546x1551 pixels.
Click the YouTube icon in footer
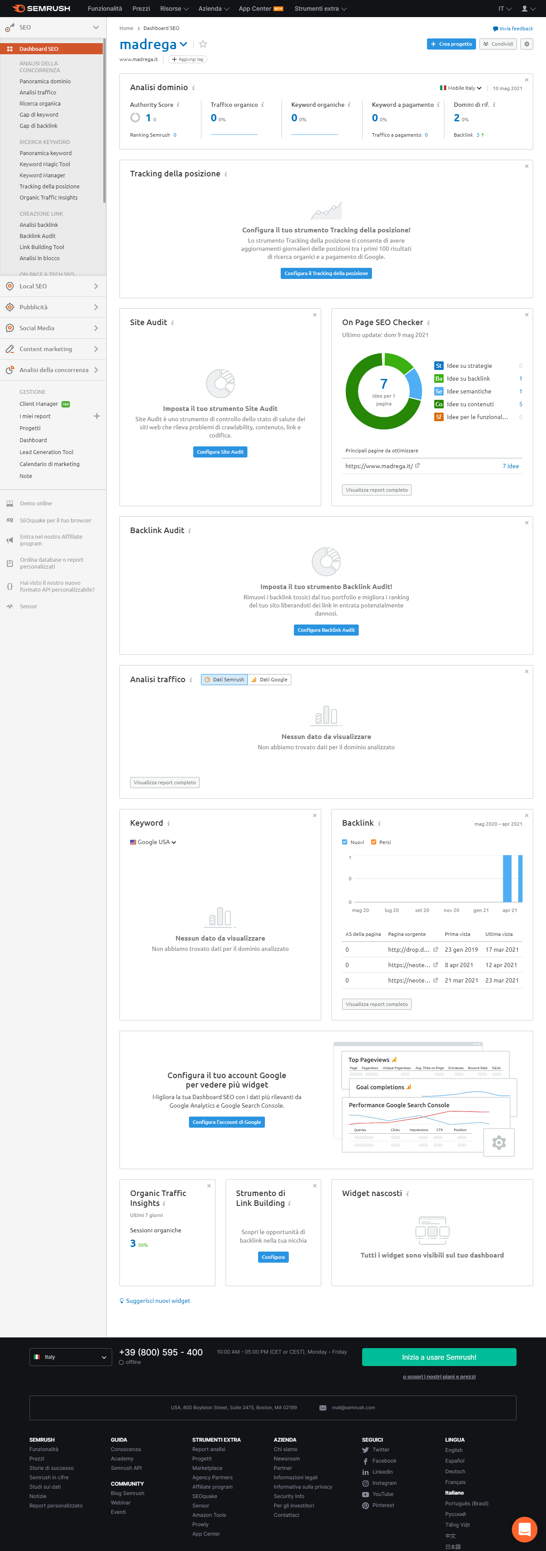pos(366,1495)
